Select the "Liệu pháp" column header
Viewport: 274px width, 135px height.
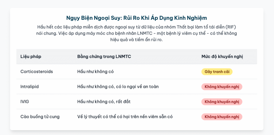[31, 56]
